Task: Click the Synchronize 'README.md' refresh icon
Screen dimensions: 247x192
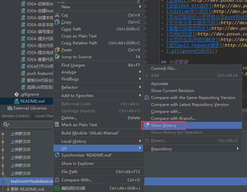Action: pyautogui.click(x=57, y=155)
